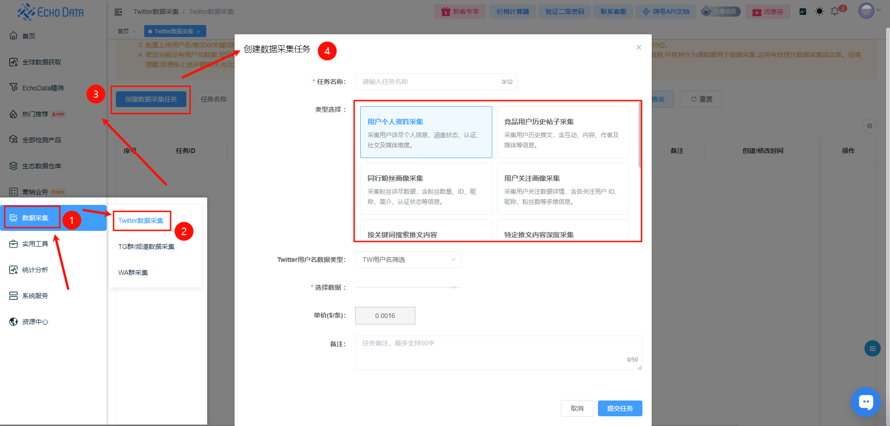Viewport: 890px width, 426px height.
Task: Click the 任务名称 search field
Action: click(214, 99)
